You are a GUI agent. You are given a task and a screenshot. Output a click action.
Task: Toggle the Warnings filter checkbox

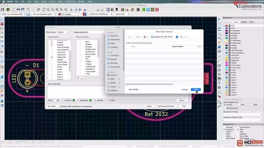[78, 100]
